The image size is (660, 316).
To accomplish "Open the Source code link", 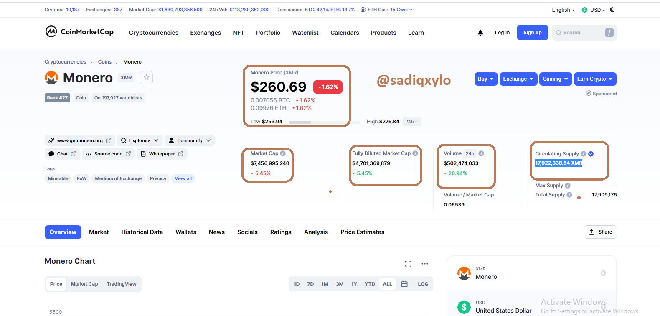I will coord(108,154).
